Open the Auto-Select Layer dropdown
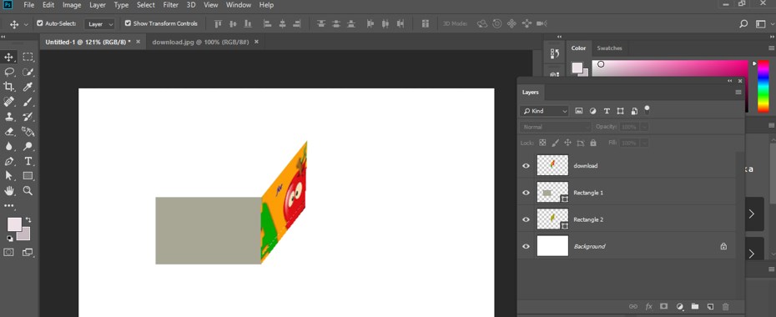 pyautogui.click(x=99, y=23)
